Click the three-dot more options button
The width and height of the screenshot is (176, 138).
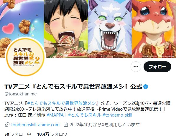[x=136, y=67]
